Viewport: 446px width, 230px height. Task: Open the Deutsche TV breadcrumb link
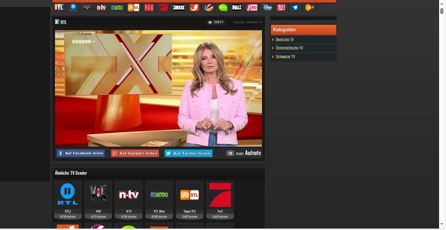254,22
